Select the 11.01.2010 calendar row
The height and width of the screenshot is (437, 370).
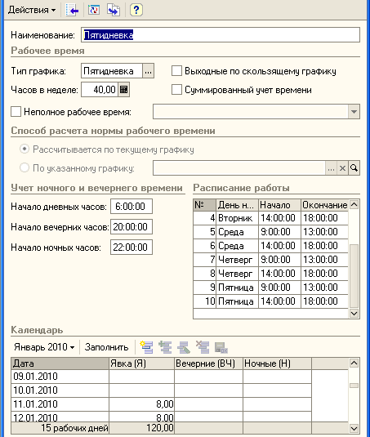click(x=162, y=404)
